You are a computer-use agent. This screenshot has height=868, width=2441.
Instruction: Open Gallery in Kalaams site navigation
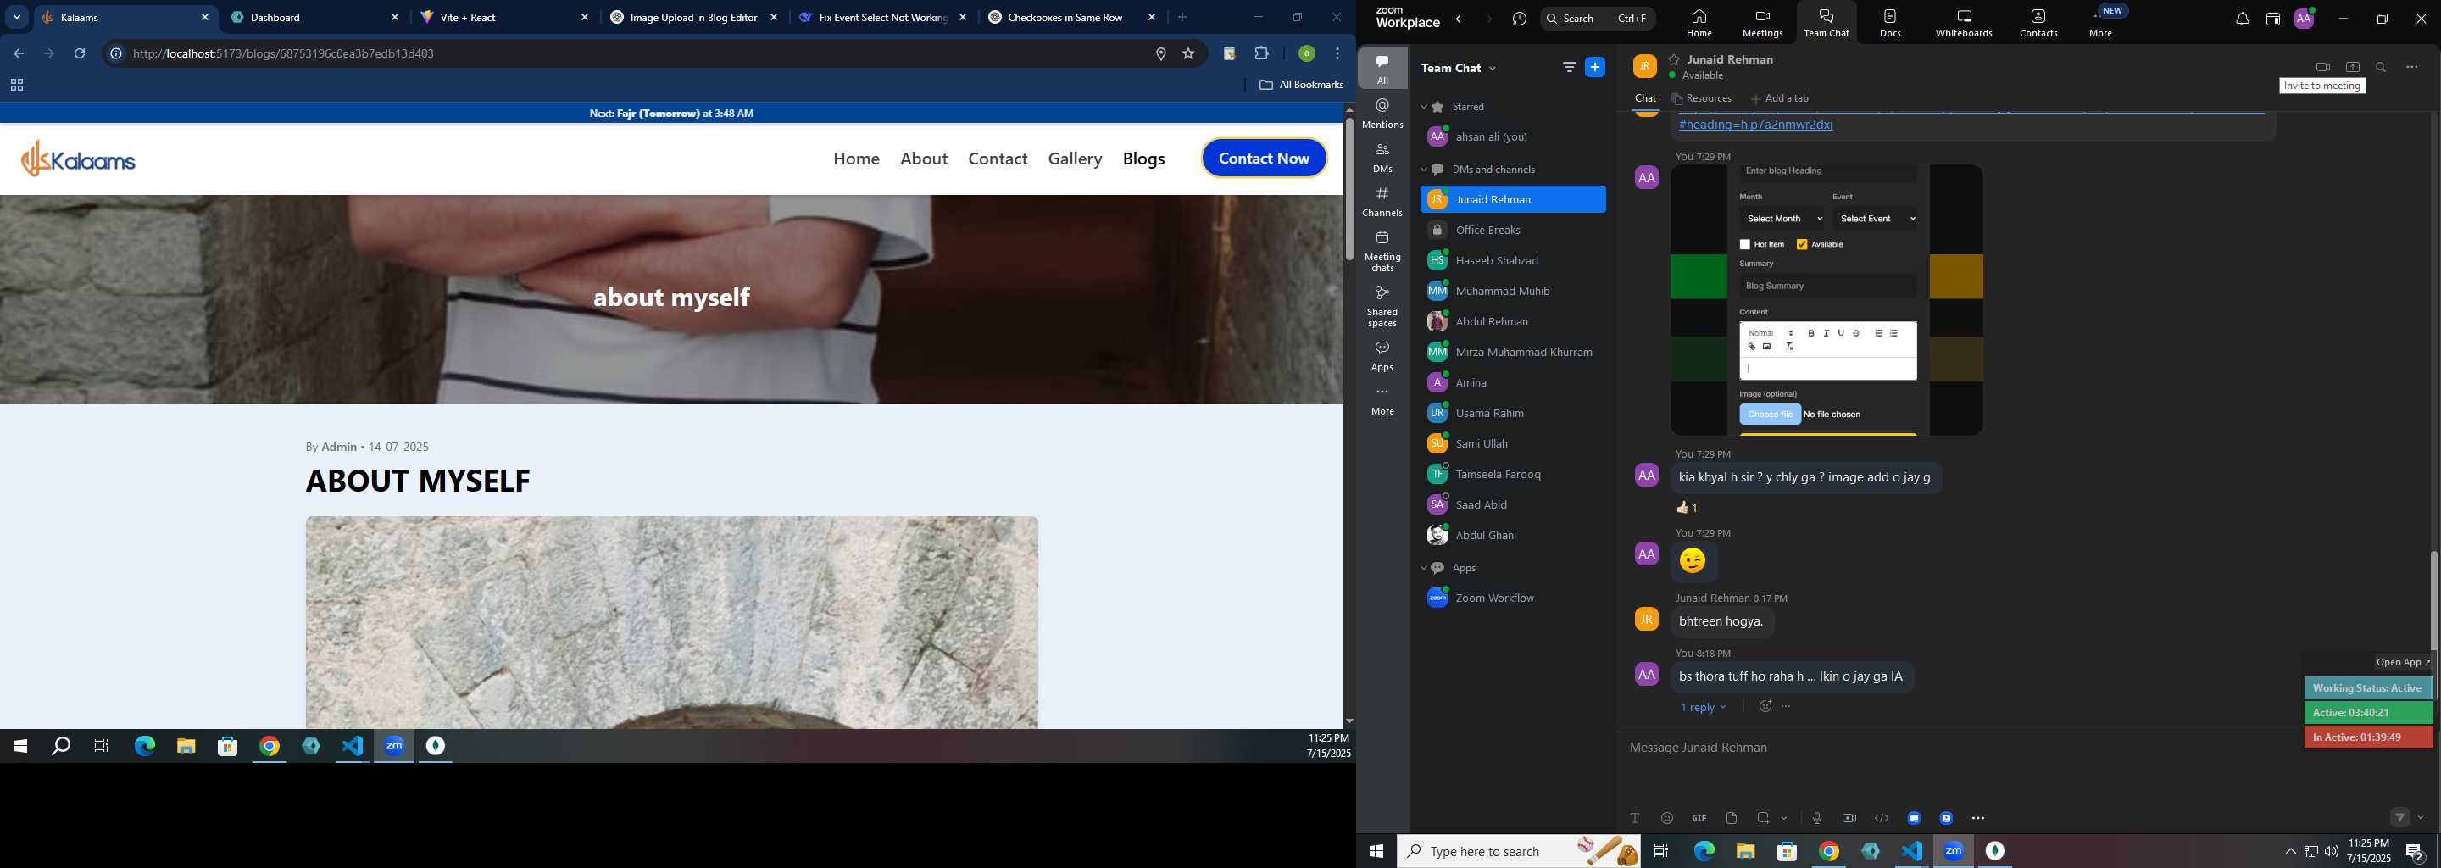(1075, 159)
